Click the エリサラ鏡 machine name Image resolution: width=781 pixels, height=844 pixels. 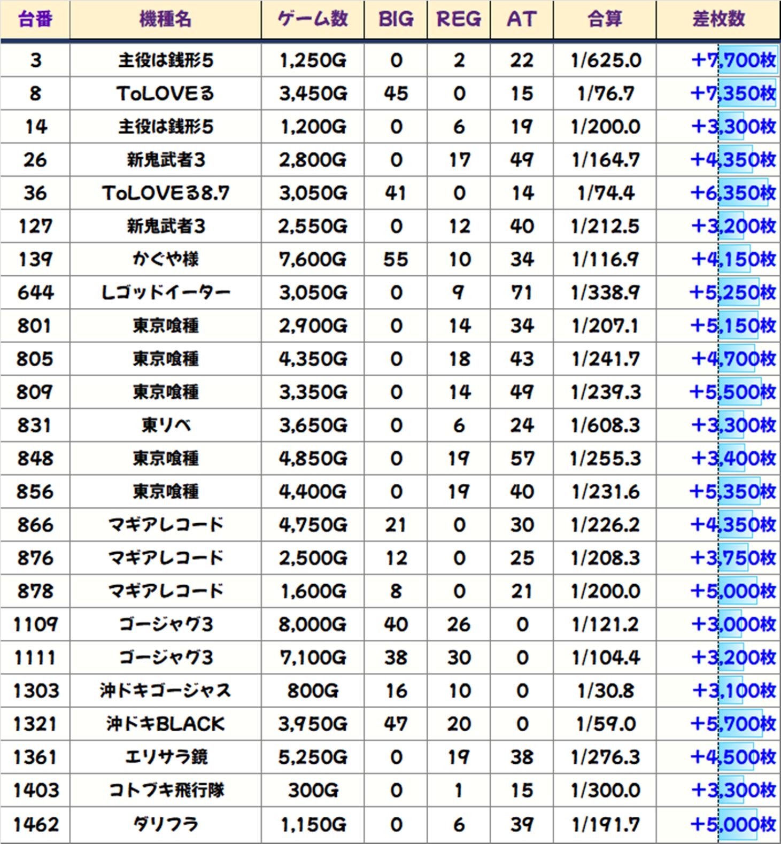165,757
